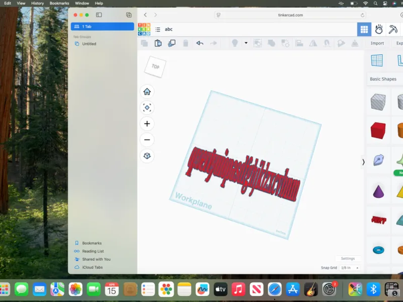Open the design list icon beside abc
The height and width of the screenshot is (302, 403).
coord(158,30)
